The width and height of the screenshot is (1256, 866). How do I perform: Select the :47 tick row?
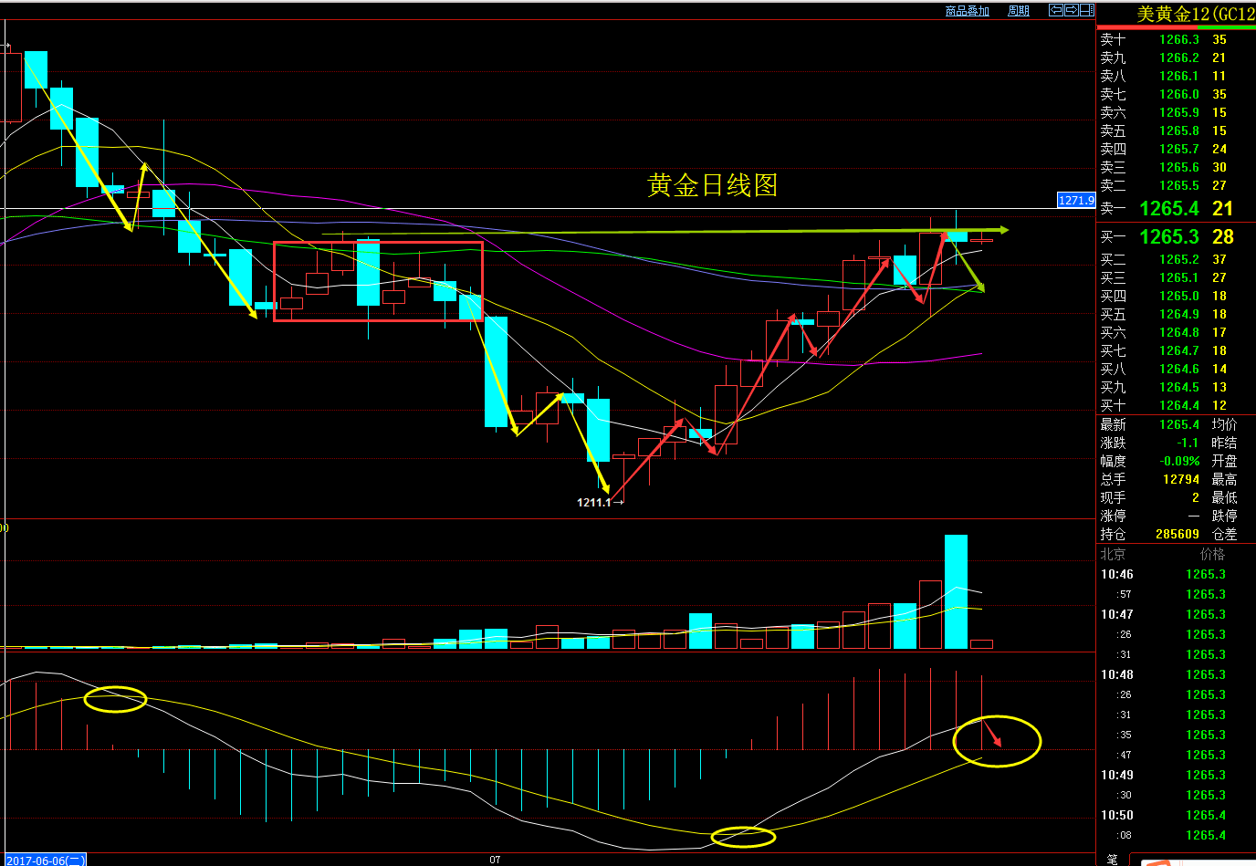[x=1176, y=755]
